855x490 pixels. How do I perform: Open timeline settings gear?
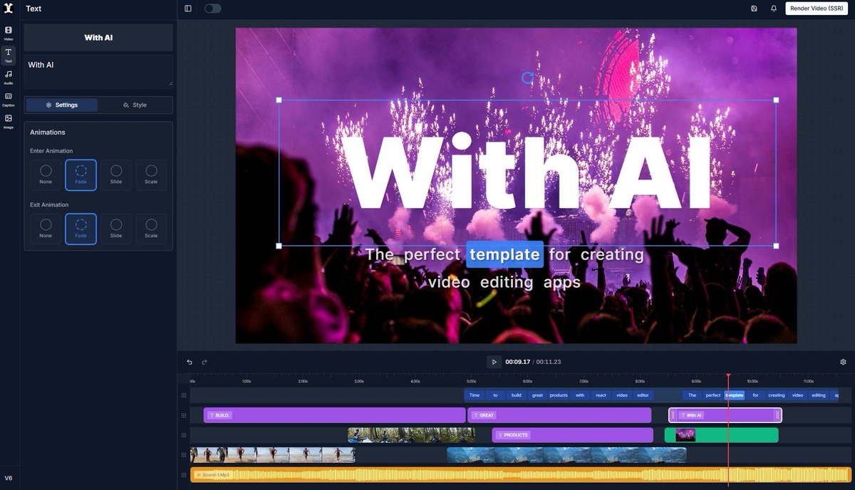pyautogui.click(x=843, y=362)
